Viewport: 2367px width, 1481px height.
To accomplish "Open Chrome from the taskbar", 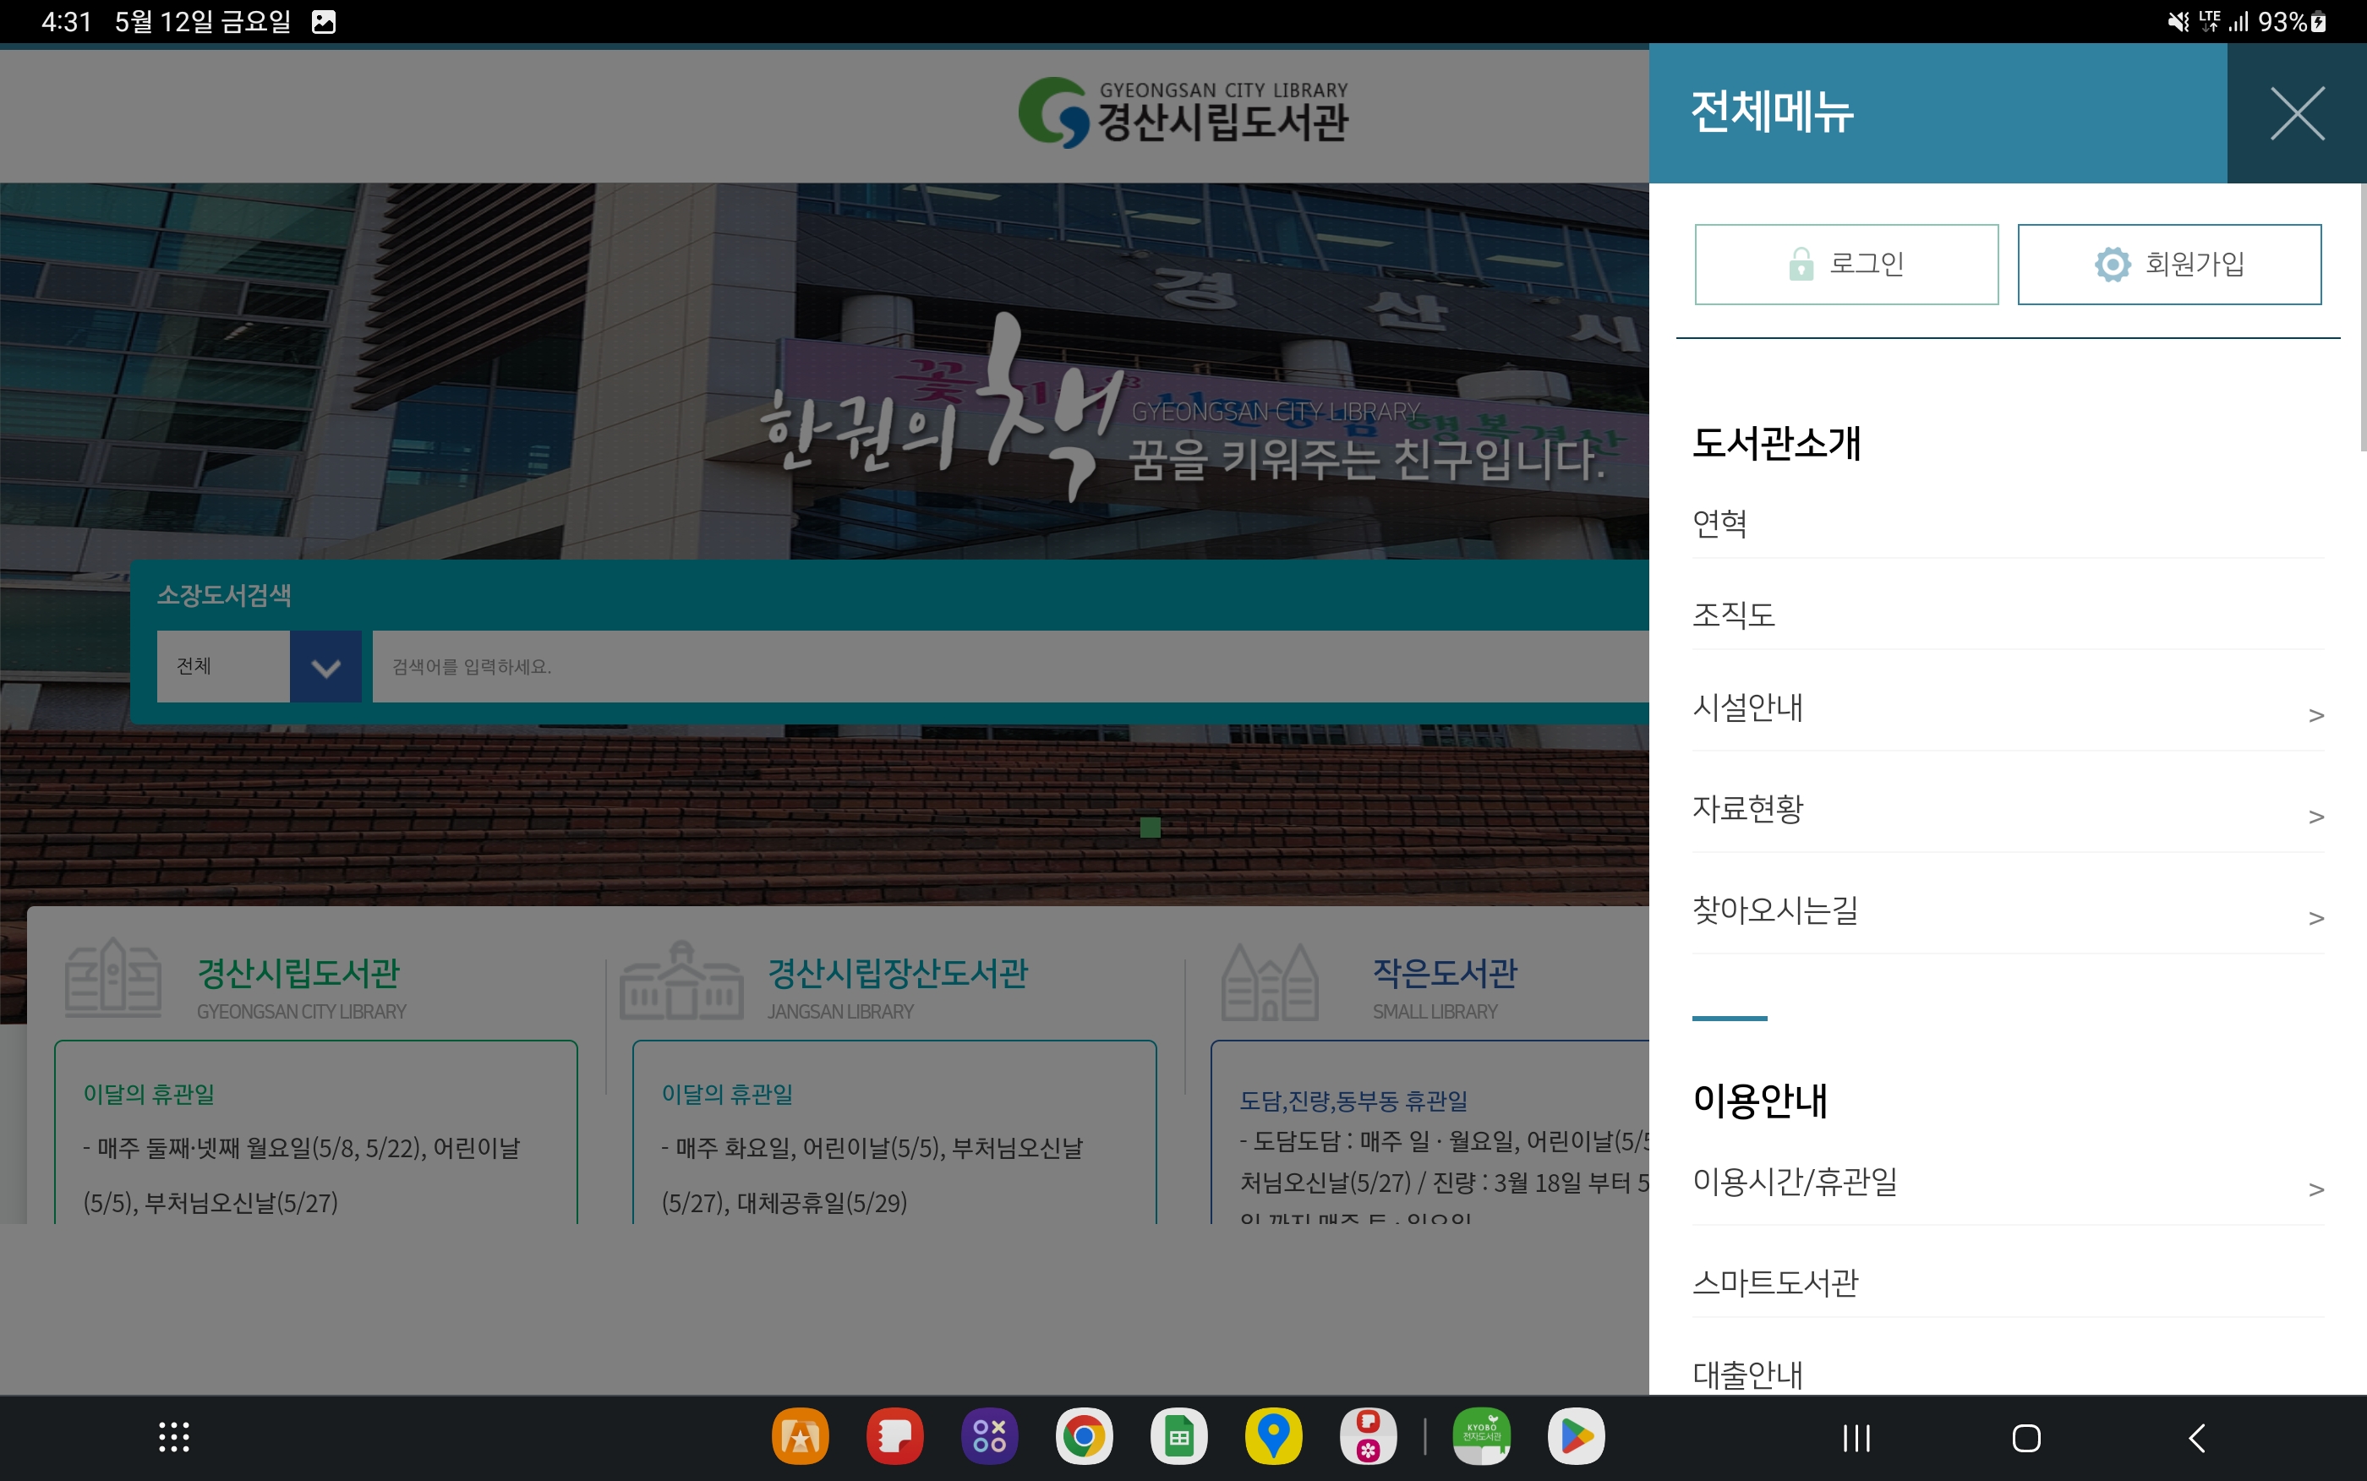I will [x=1083, y=1437].
